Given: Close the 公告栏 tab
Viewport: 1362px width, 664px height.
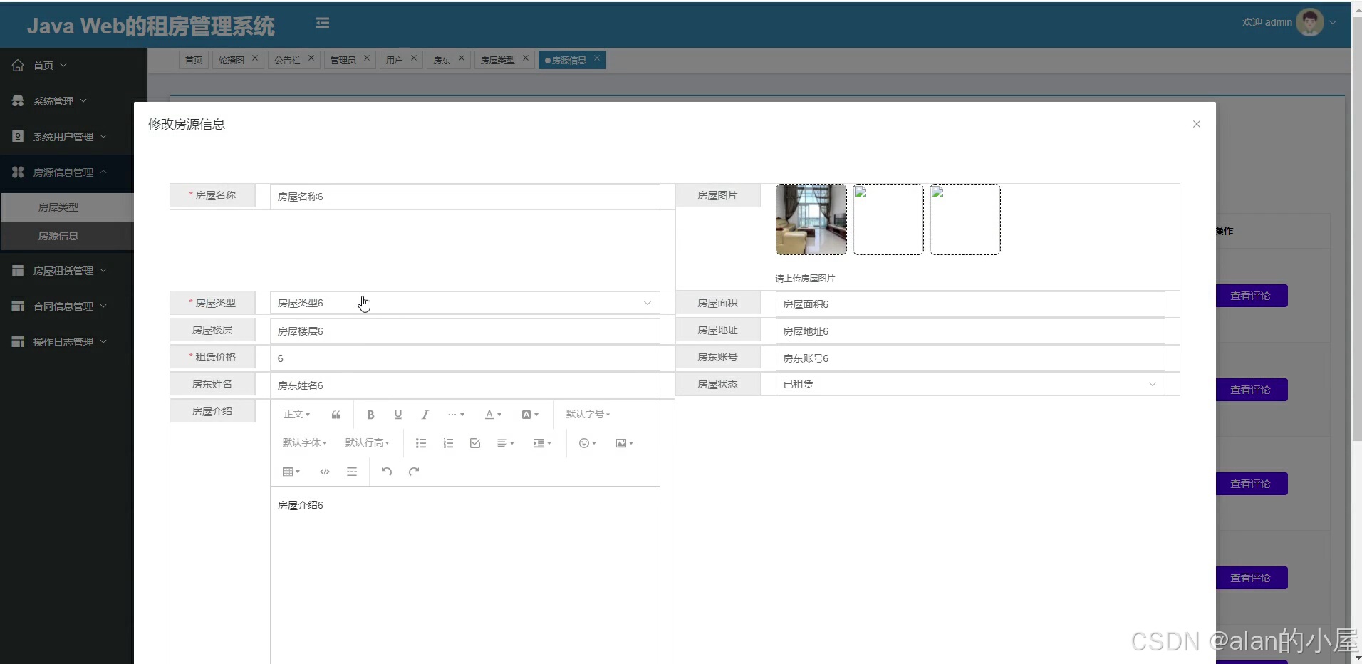Looking at the screenshot, I should [311, 58].
